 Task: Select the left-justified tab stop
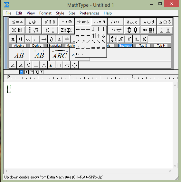[x=21, y=72]
